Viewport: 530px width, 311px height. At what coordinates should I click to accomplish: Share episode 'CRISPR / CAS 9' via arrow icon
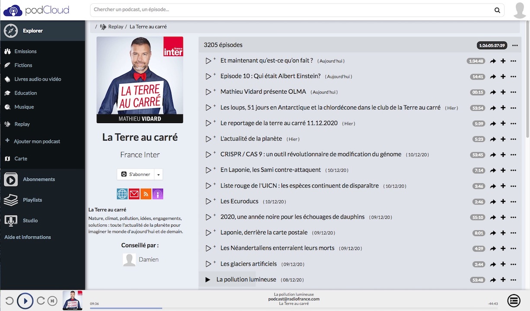click(x=493, y=155)
